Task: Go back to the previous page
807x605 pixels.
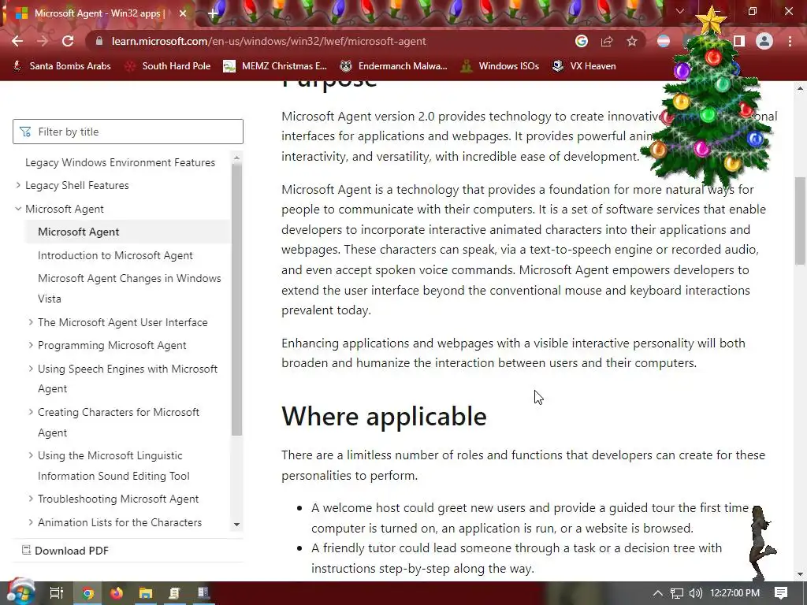Action: pos(17,41)
